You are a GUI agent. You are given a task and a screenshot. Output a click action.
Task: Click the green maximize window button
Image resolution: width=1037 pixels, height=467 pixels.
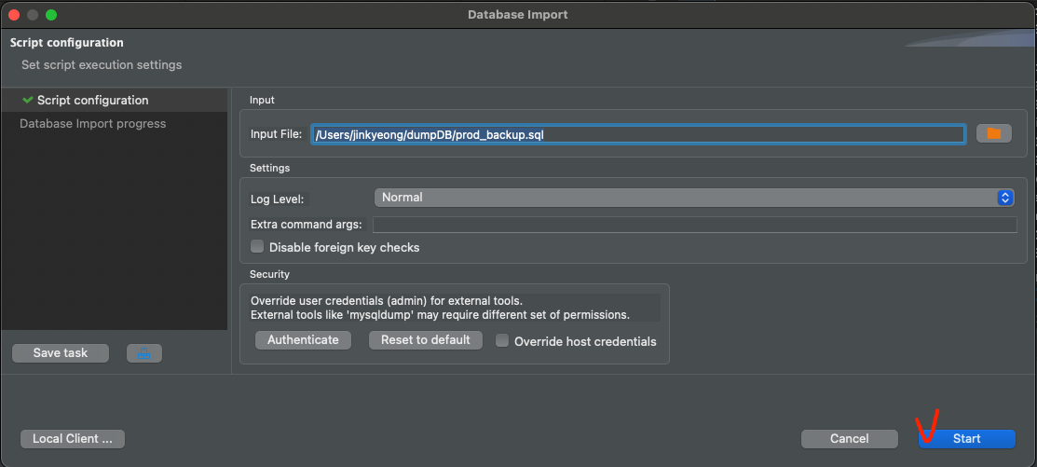point(51,15)
